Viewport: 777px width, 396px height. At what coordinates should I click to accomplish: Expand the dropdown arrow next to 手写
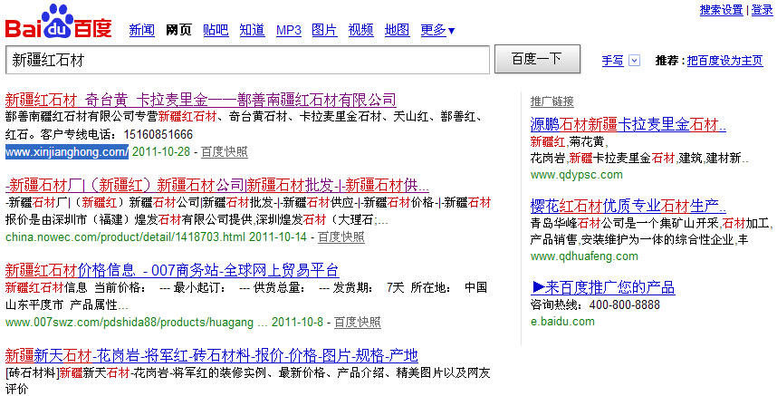tap(634, 61)
